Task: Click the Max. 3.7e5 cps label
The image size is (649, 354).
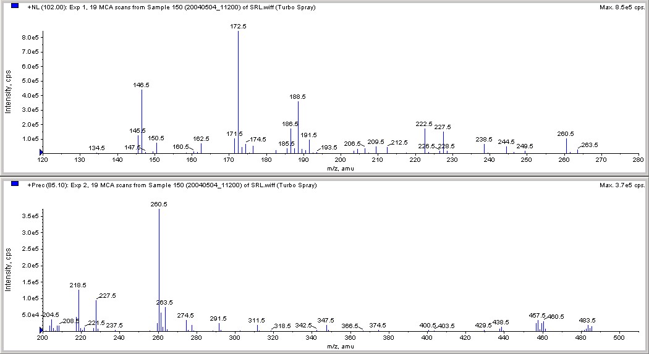Action: pyautogui.click(x=622, y=185)
